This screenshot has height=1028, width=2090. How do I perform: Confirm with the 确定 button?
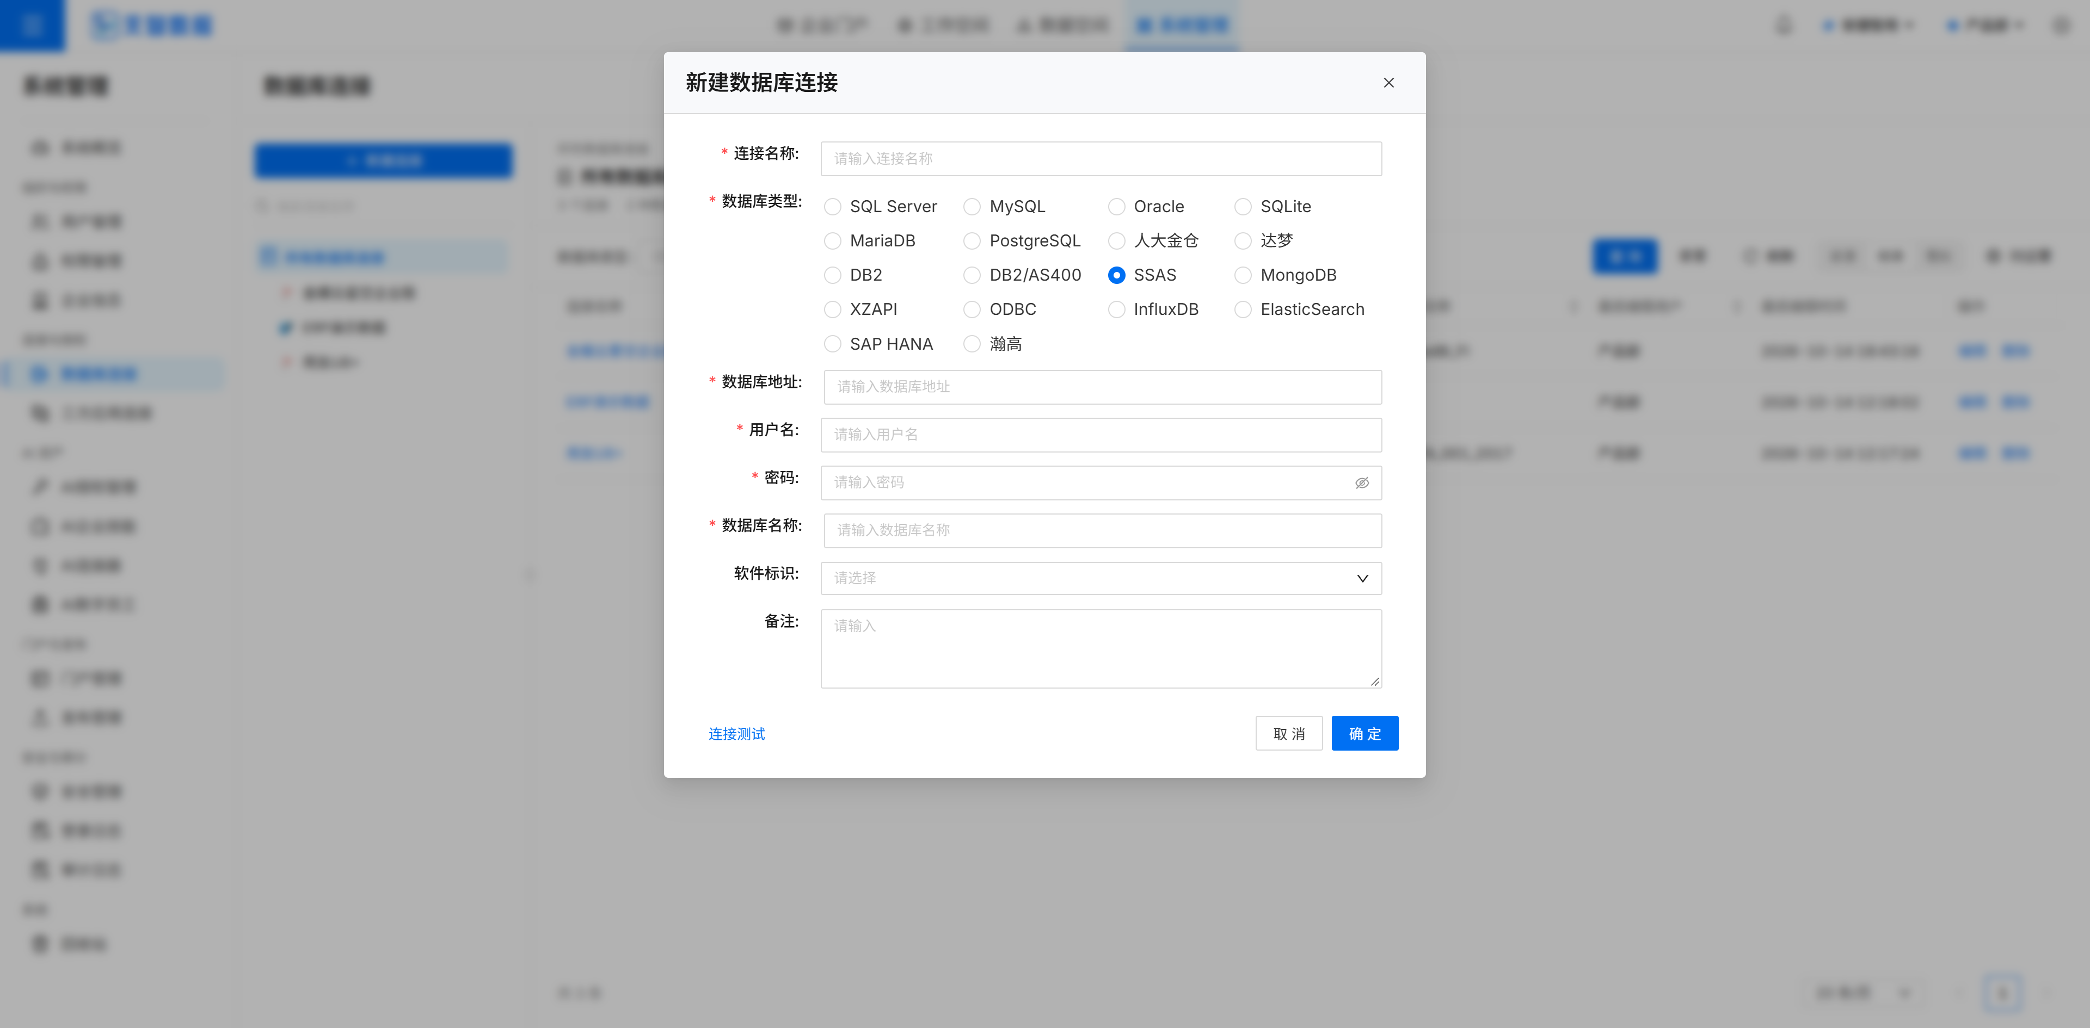coord(1364,733)
